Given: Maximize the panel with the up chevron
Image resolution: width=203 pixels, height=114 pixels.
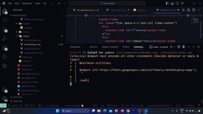Looking at the screenshot, I should point(193,47).
